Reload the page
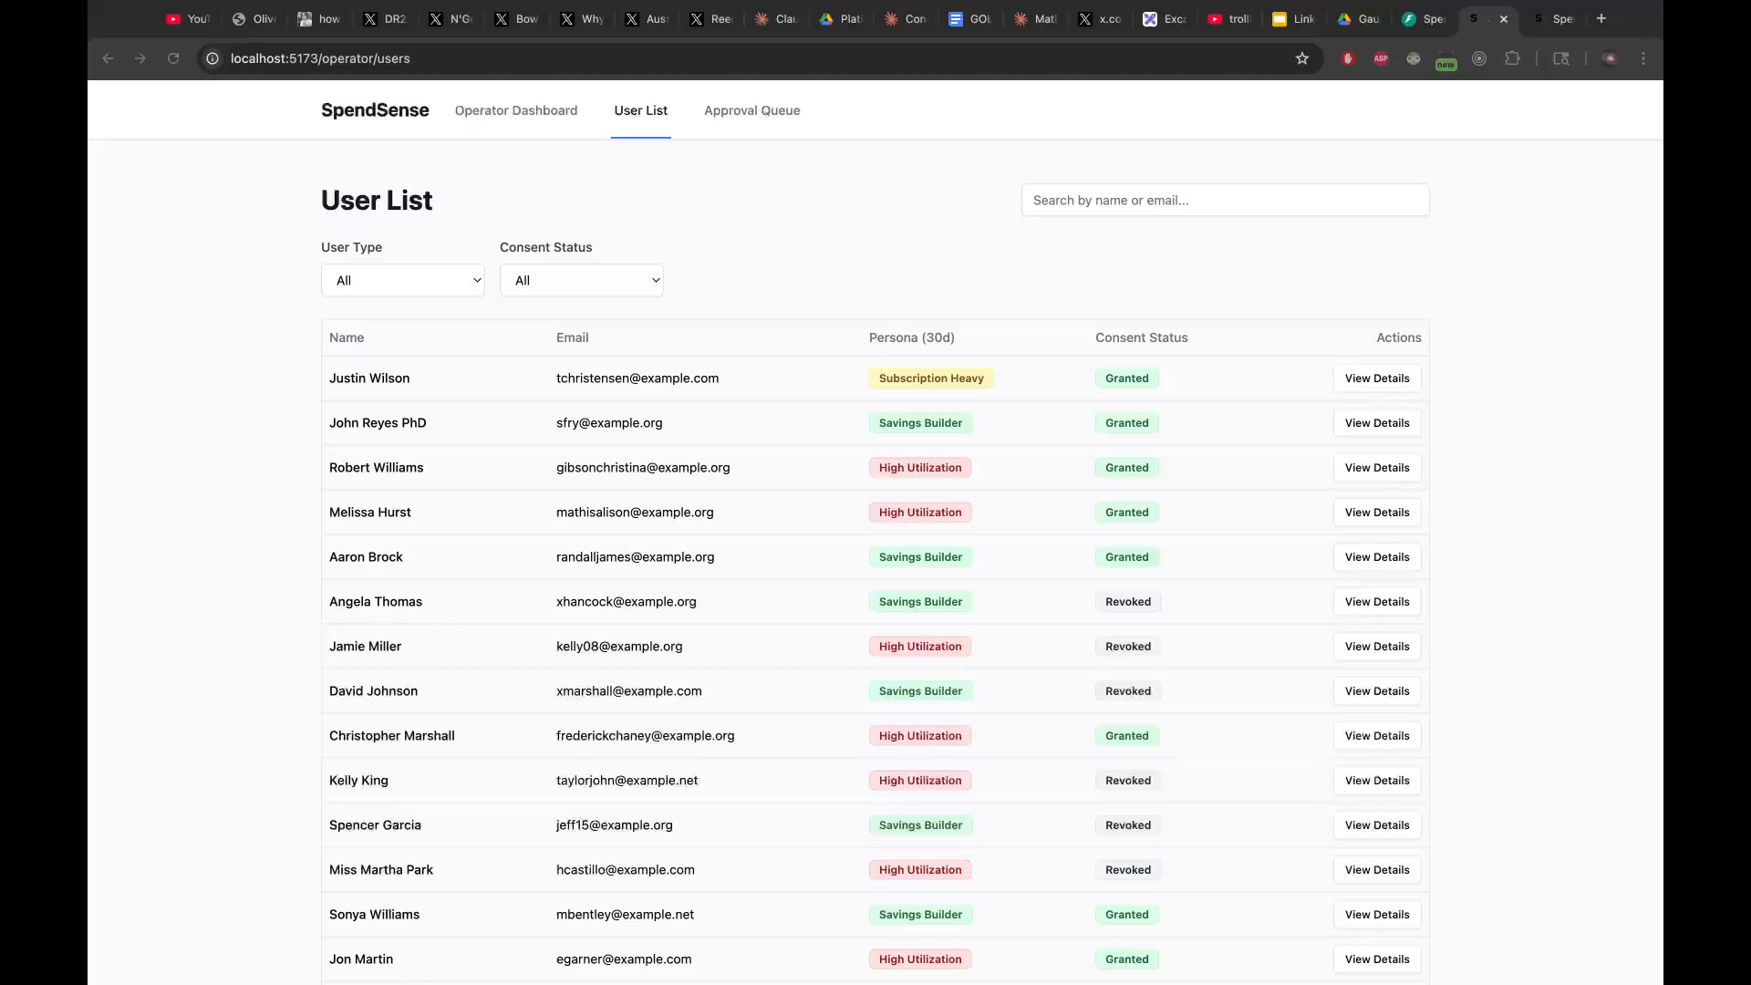Image resolution: width=1751 pixels, height=985 pixels. pyautogui.click(x=173, y=58)
